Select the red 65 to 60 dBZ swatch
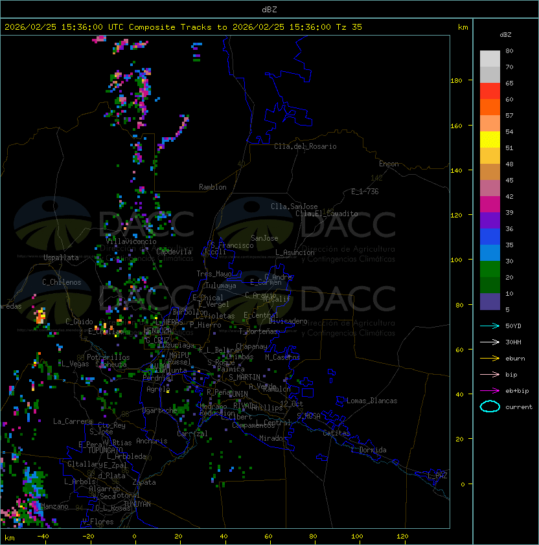Viewport: 539px width, 545px height. (x=490, y=91)
